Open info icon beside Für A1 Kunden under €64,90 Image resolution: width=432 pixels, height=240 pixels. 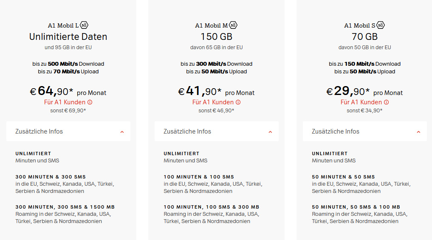90,102
